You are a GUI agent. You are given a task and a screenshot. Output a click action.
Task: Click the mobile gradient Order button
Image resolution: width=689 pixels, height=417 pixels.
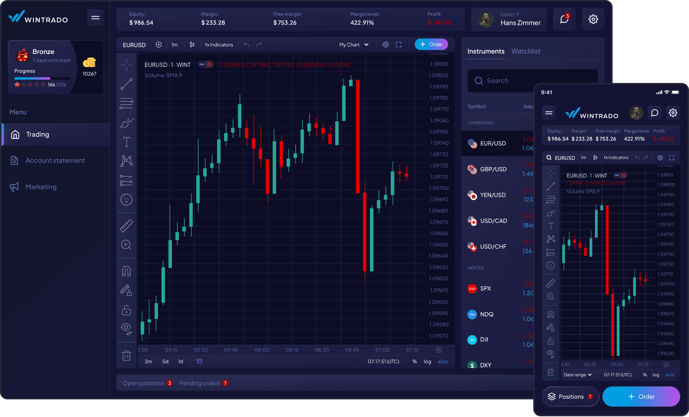pos(641,397)
